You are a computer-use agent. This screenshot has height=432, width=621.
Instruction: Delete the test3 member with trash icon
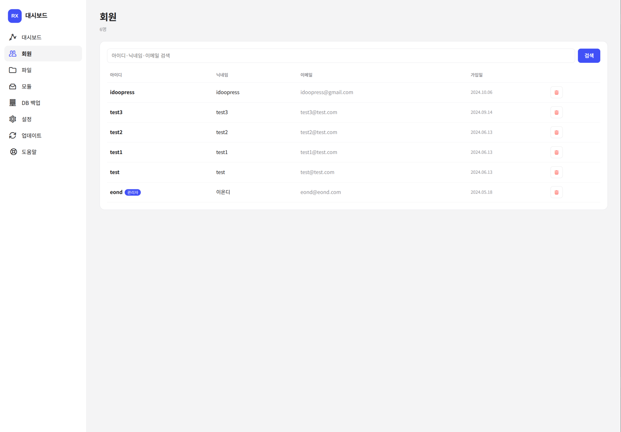coord(556,112)
